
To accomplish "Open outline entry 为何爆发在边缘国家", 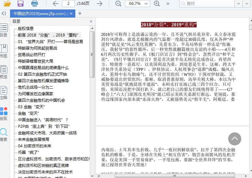I will click(35, 94).
